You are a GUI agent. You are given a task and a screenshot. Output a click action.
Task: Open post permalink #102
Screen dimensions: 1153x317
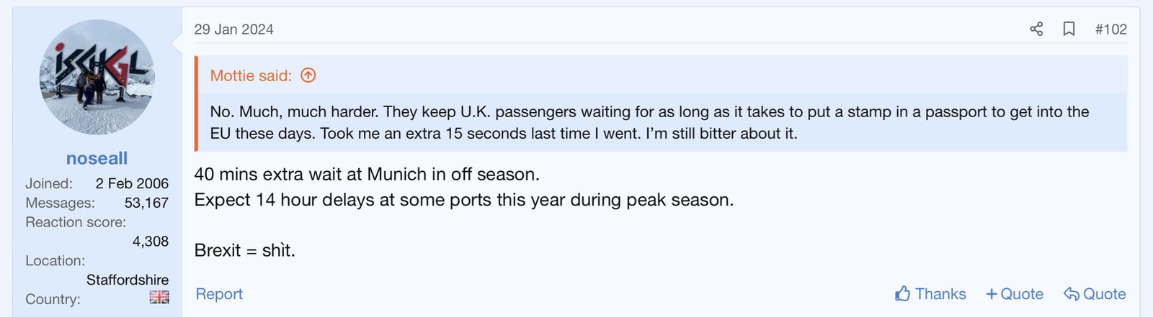tap(1110, 29)
